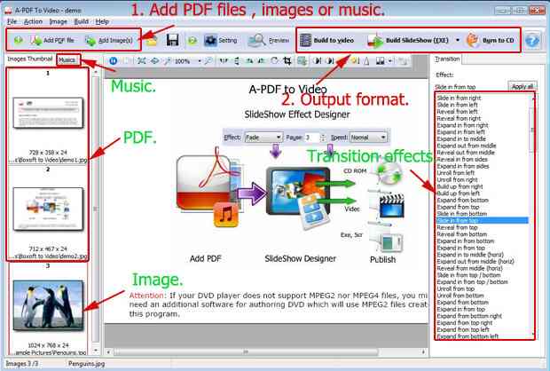Click the green icon left of Add PDF file
Image resolution: width=550 pixels, height=371 pixels.
point(19,40)
